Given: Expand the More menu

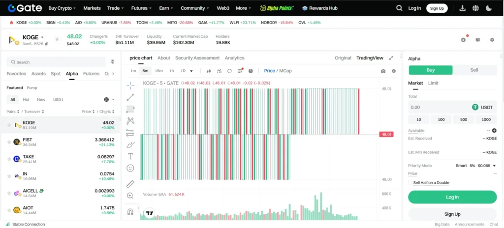Looking at the screenshot, I should [244, 8].
